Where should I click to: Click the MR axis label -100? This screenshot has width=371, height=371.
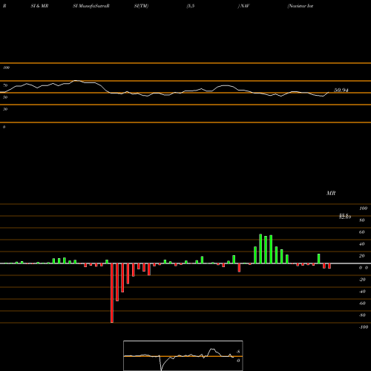click(x=364, y=327)
